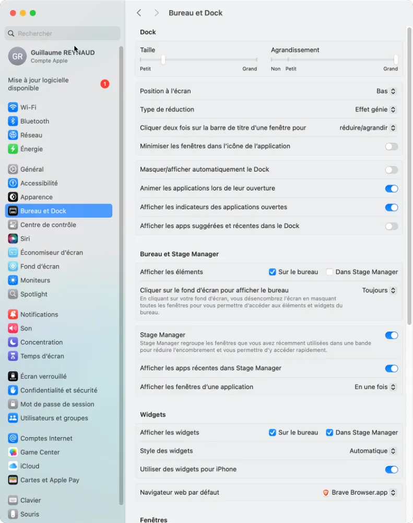Enable Minimiser les fenêtres dans l'icône toggle

coord(392,146)
